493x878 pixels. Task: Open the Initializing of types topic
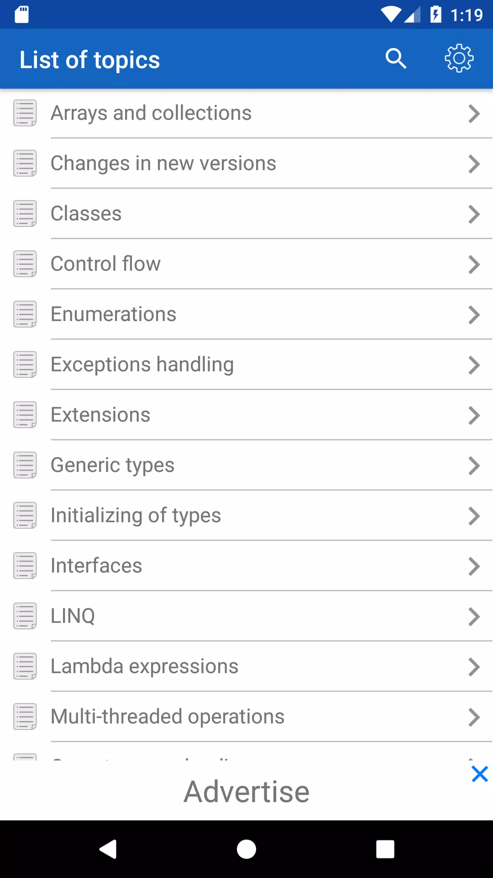pos(246,515)
